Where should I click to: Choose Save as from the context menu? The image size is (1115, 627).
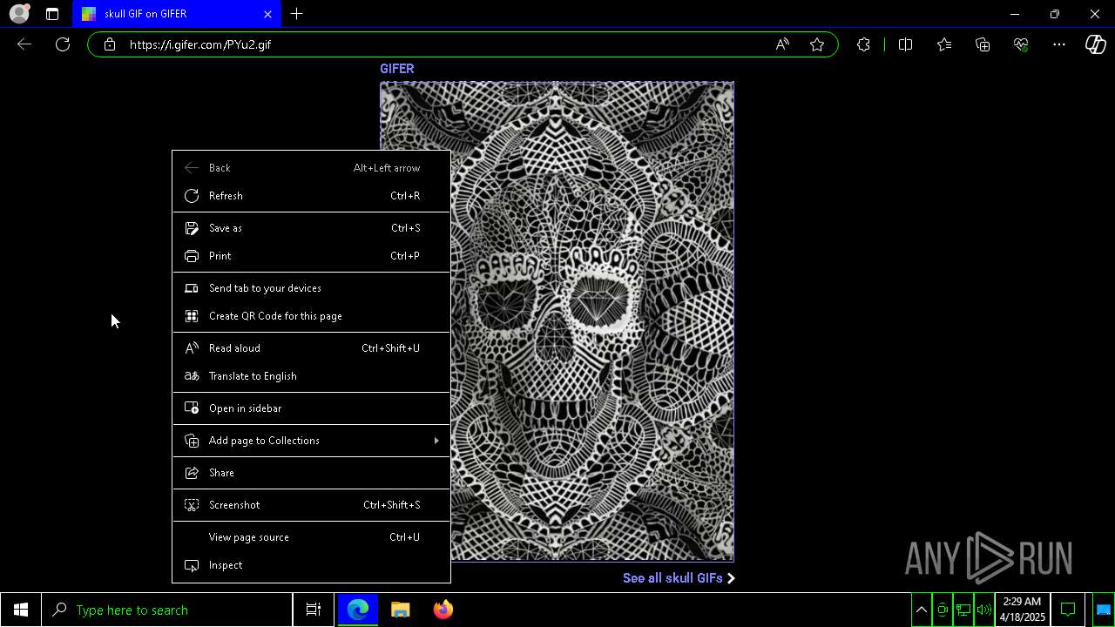coord(311,228)
